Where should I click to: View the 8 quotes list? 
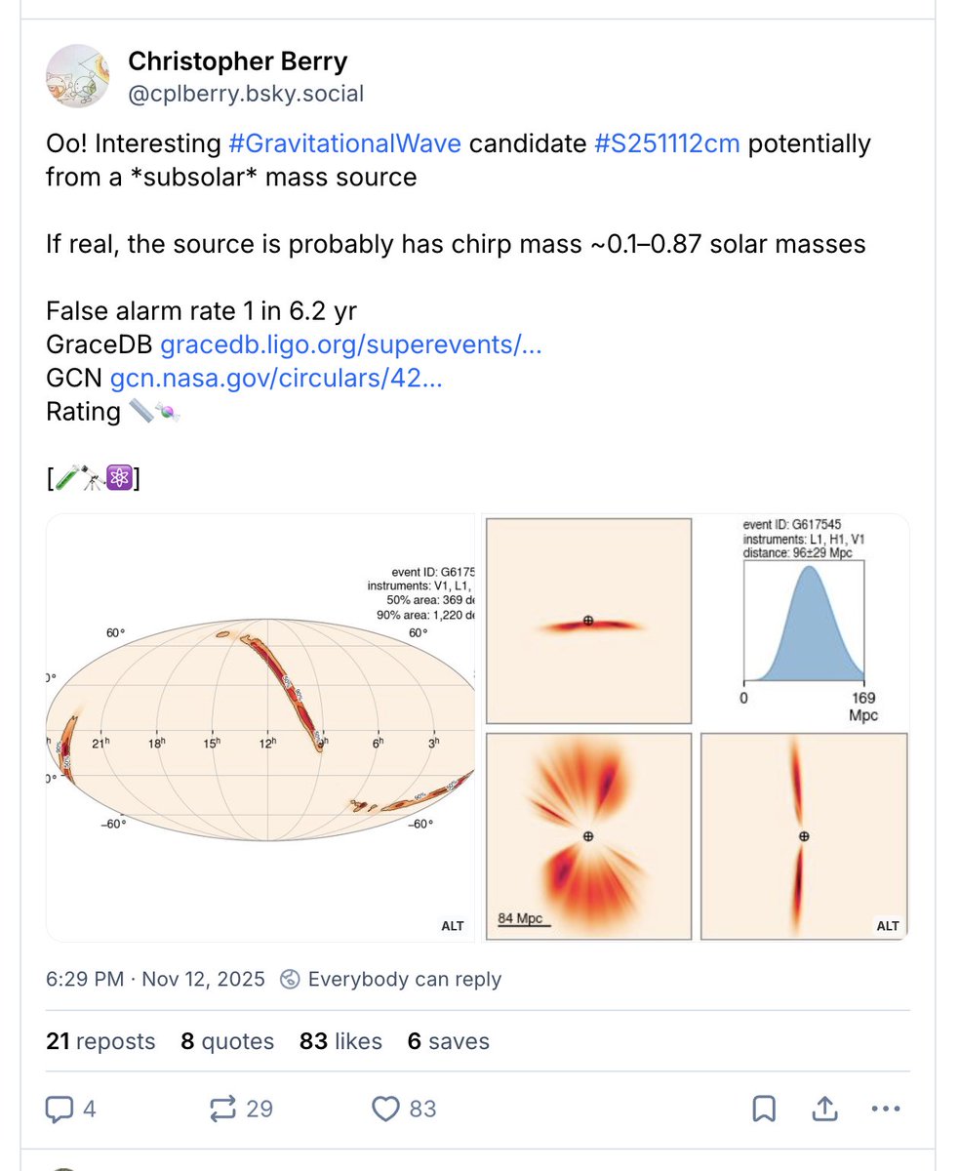click(227, 1041)
